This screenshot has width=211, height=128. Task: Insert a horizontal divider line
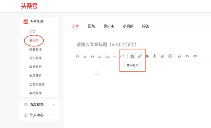tap(115, 56)
